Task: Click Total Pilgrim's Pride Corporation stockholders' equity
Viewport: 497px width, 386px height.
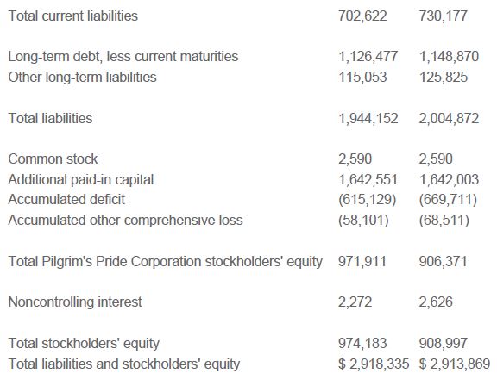Action: click(165, 262)
